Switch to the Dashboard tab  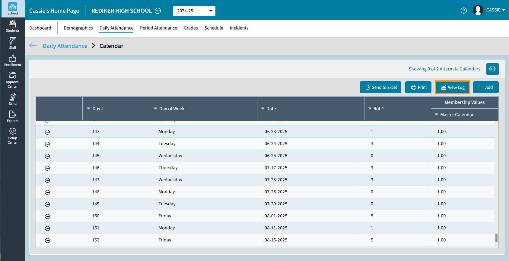click(x=40, y=28)
